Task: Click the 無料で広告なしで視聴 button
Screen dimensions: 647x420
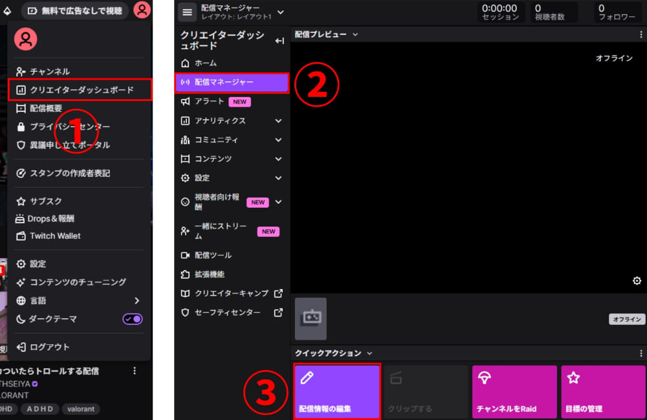Action: click(75, 11)
